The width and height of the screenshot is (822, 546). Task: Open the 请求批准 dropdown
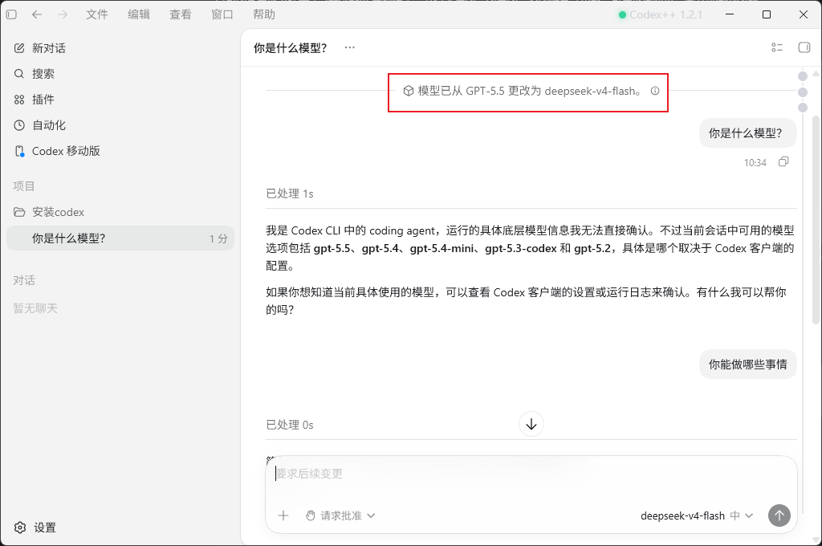click(x=340, y=515)
